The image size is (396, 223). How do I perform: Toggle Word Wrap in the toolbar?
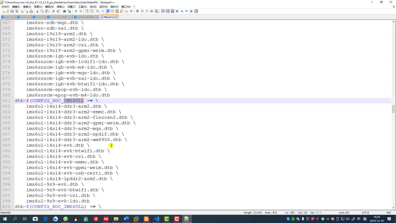click(x=98, y=11)
